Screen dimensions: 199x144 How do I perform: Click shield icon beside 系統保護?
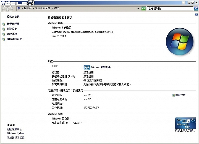4,34
